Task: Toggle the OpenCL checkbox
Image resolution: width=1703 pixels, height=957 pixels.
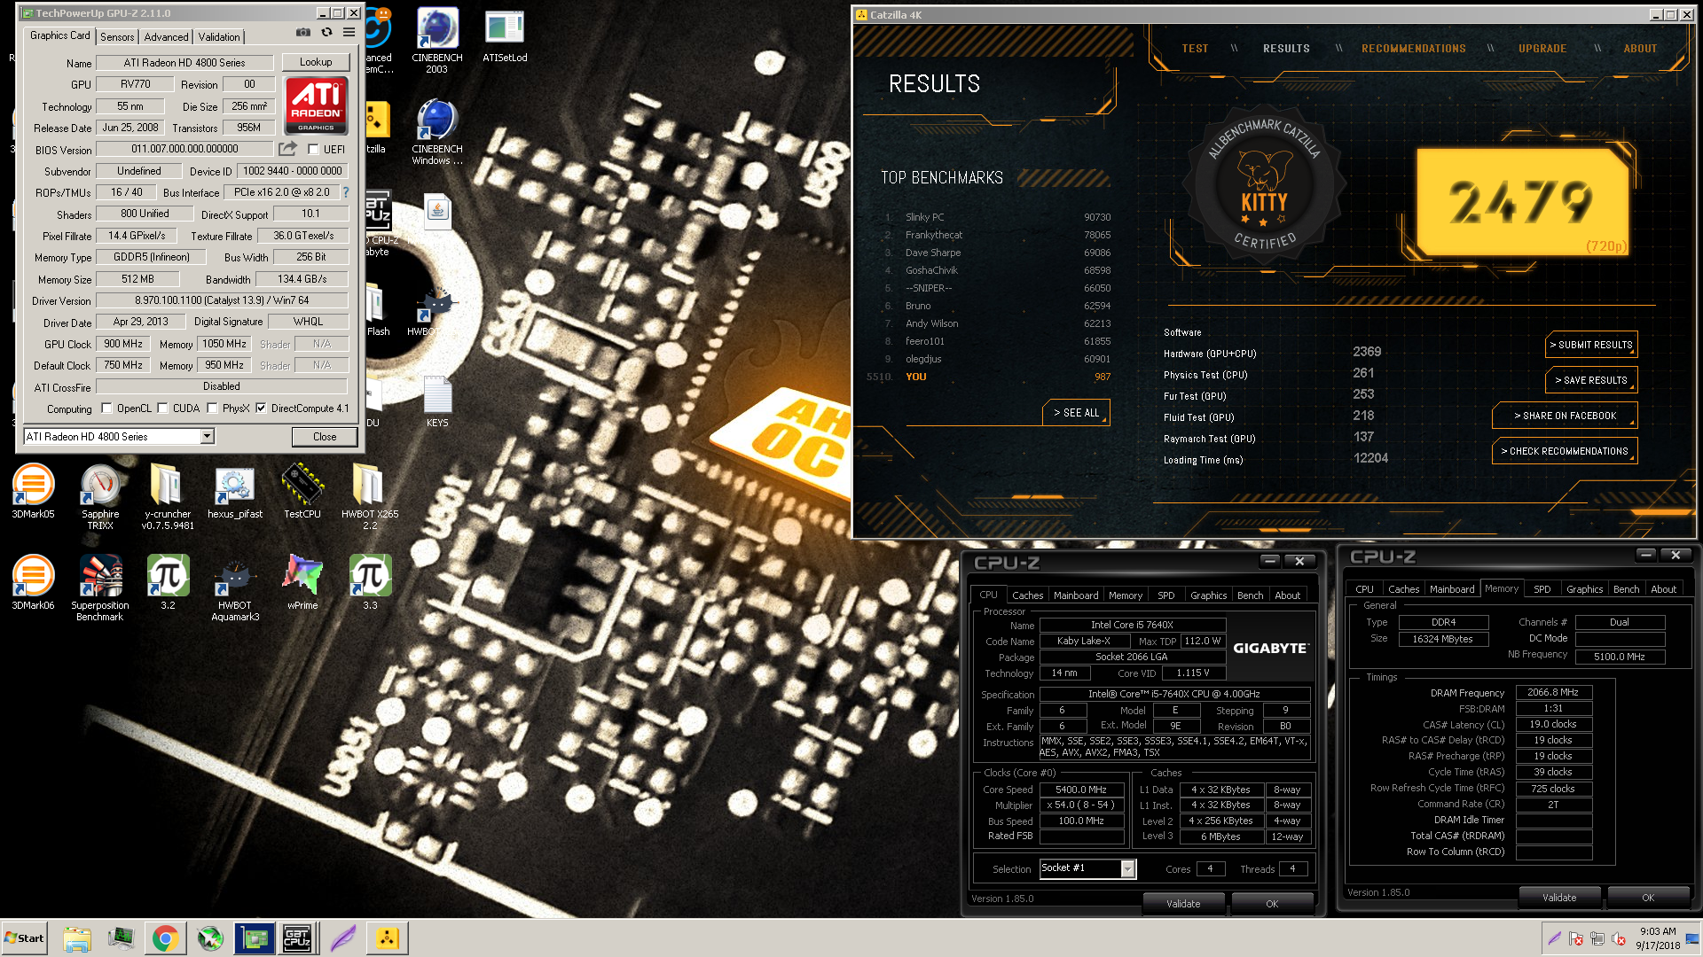Action: [x=107, y=408]
